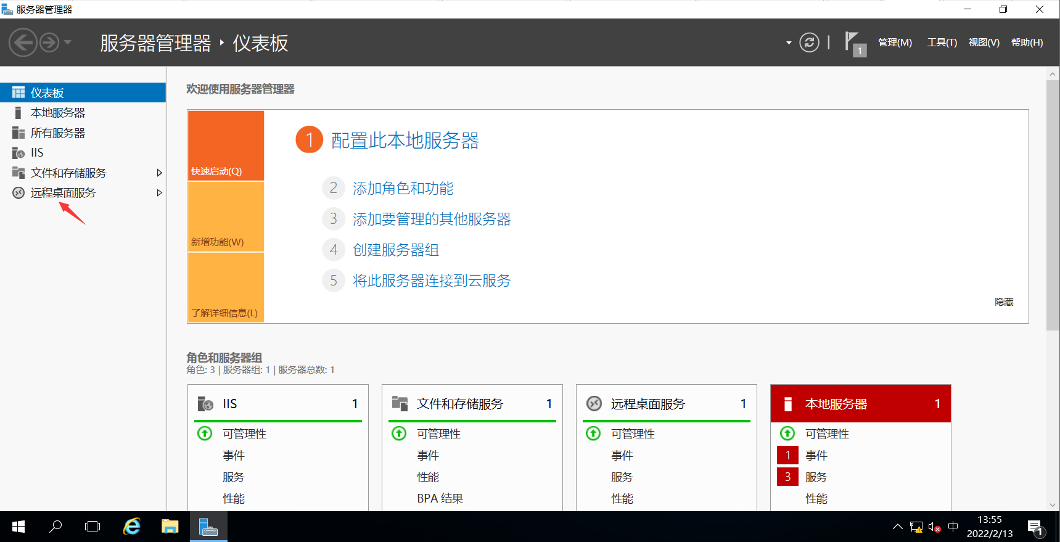This screenshot has height=542, width=1060.
Task: Open the navigation history dropdown arrow
Action: click(68, 43)
